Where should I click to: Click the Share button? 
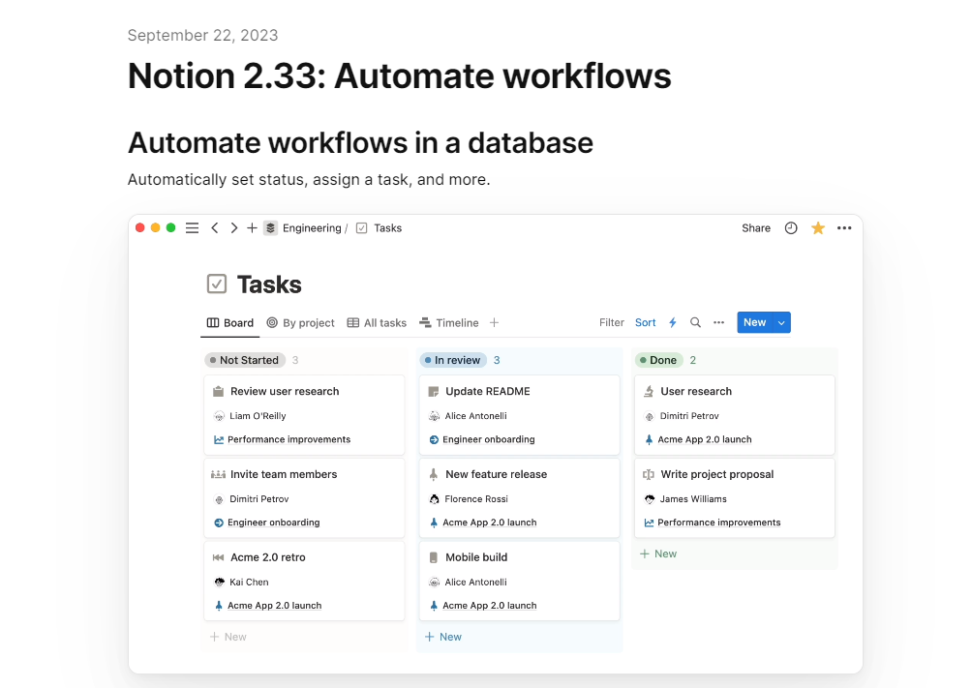tap(756, 228)
